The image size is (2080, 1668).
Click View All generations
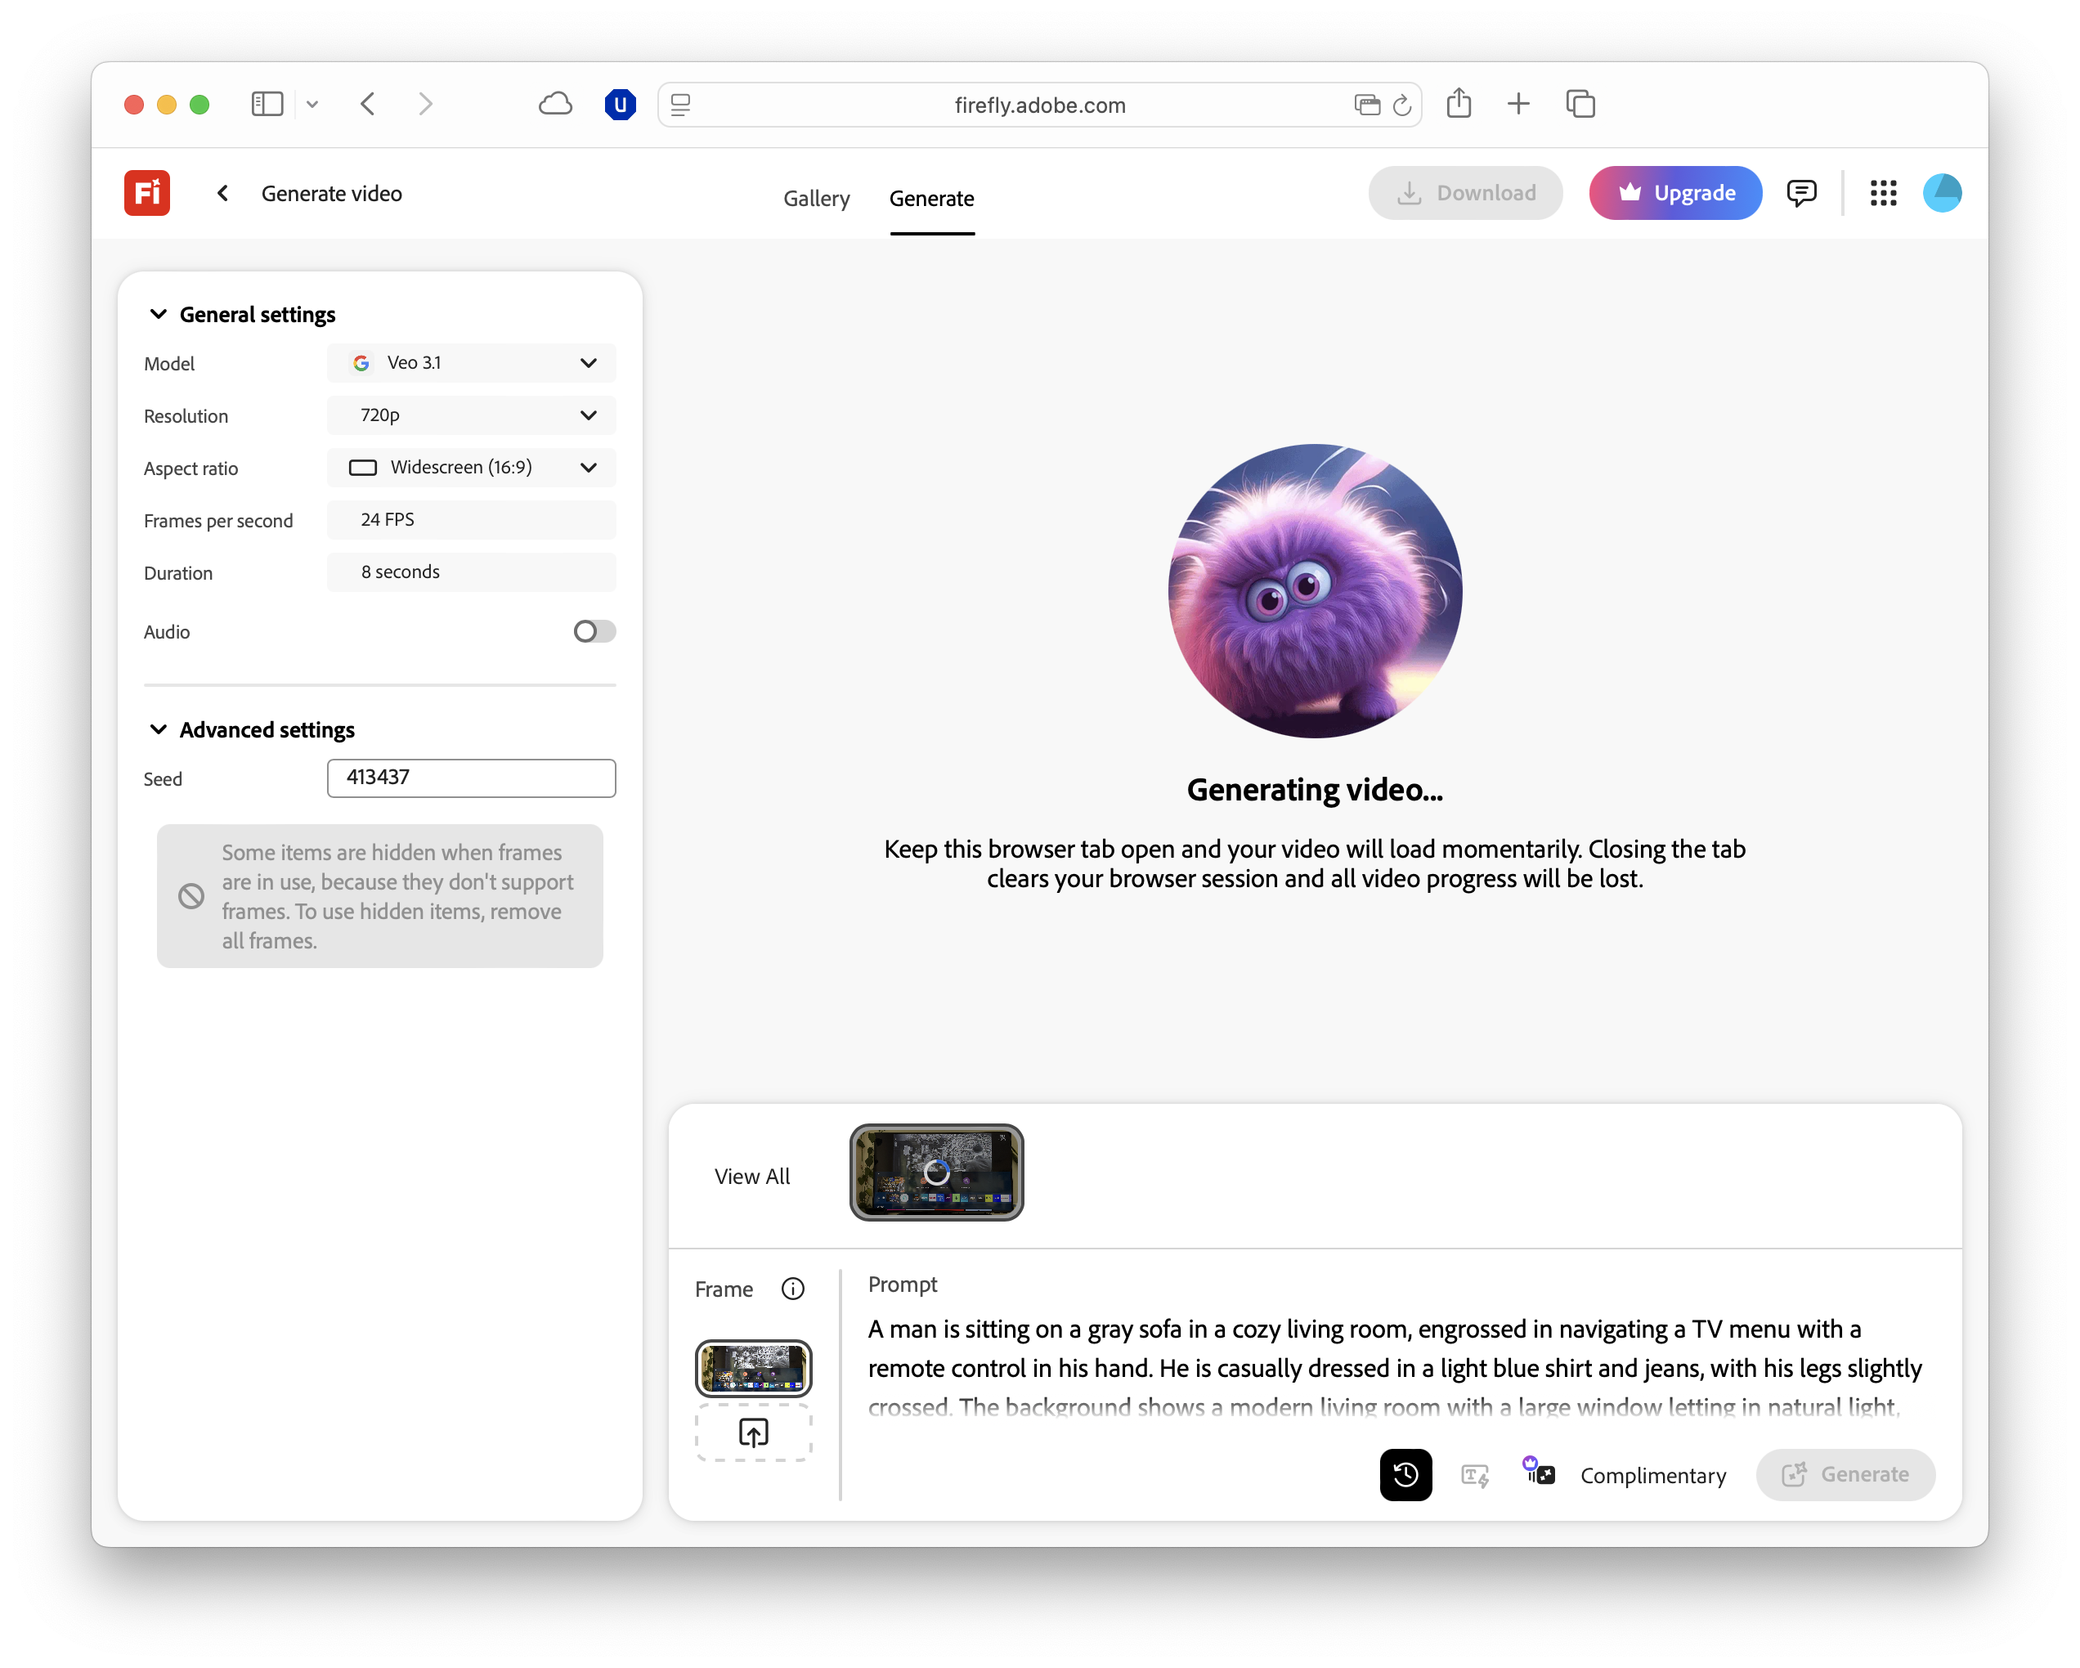pos(751,1176)
